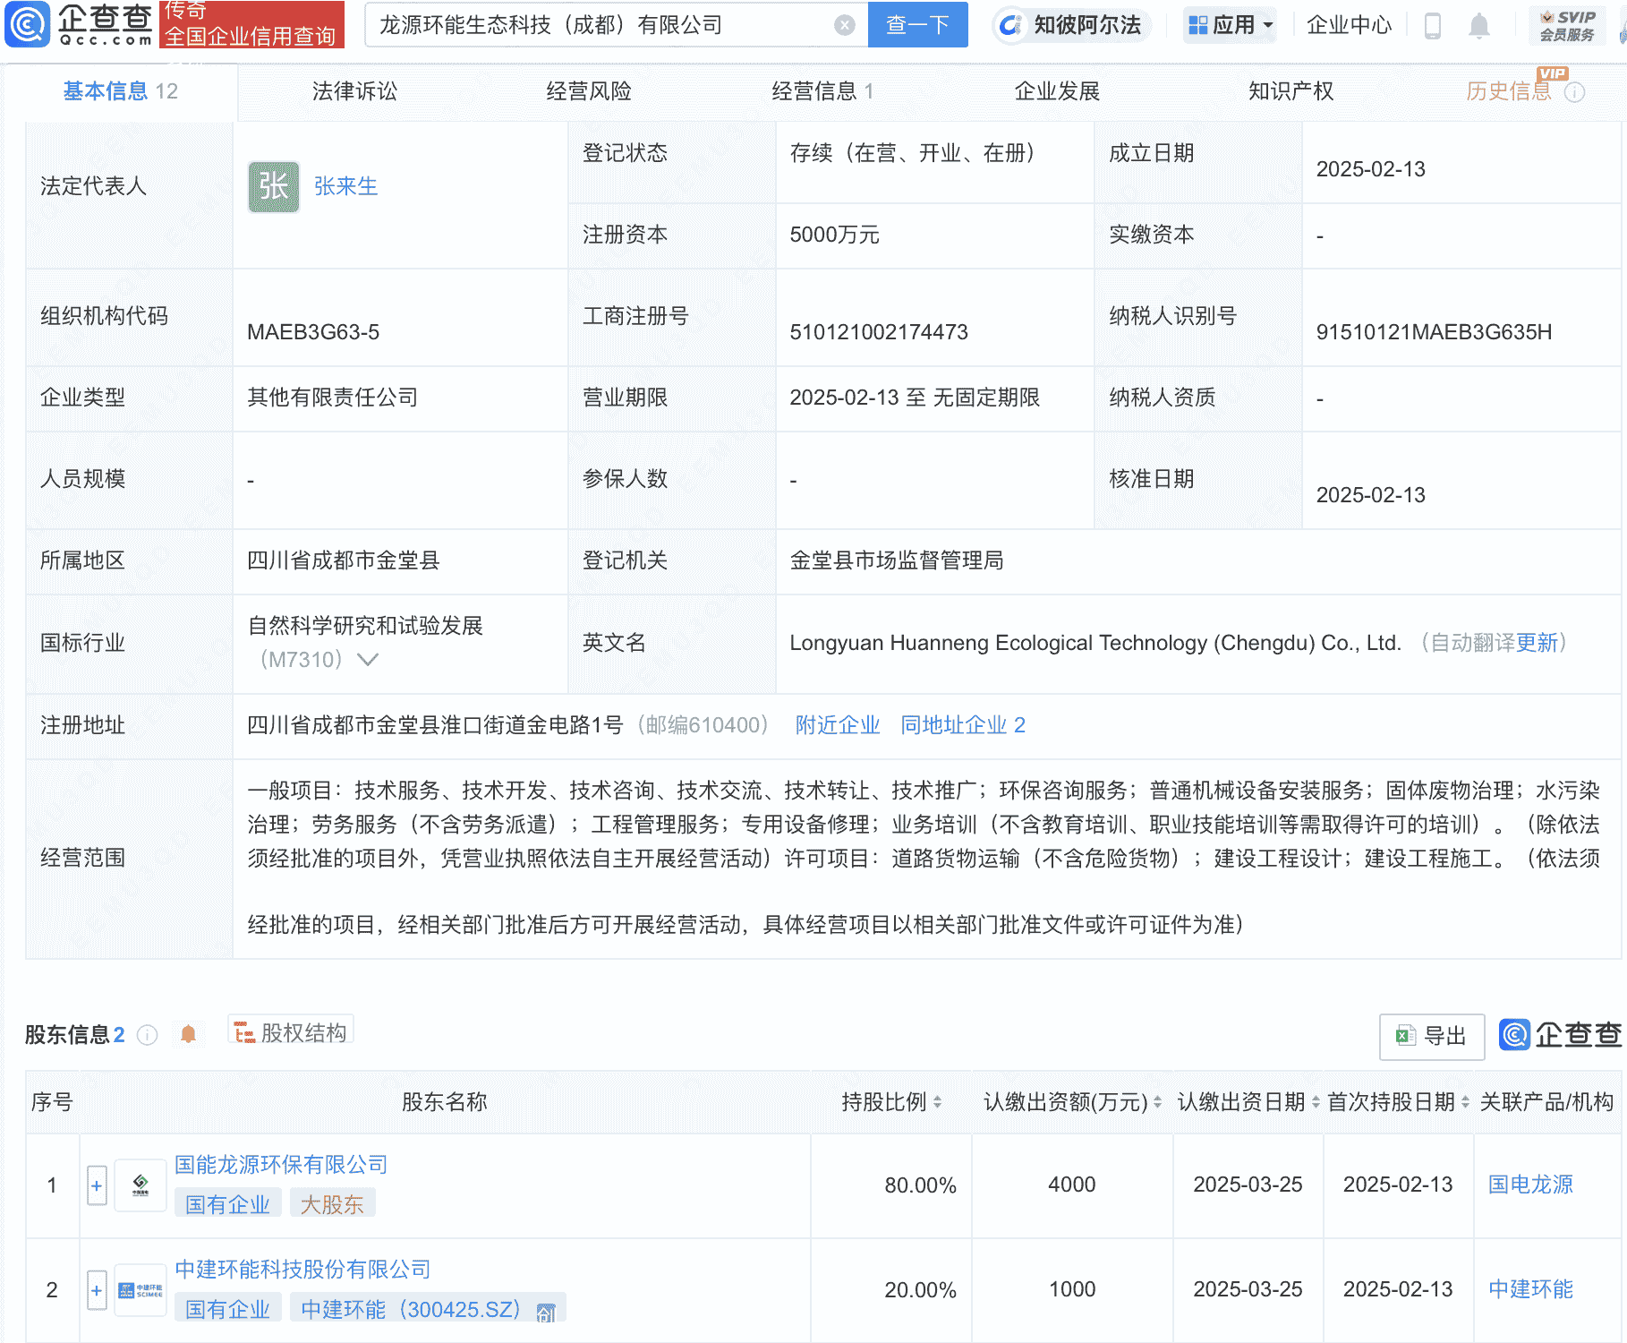Image resolution: width=1627 pixels, height=1343 pixels.
Task: Click 国能龙源环保有限公司 company logo thumbnail
Action: point(140,1184)
